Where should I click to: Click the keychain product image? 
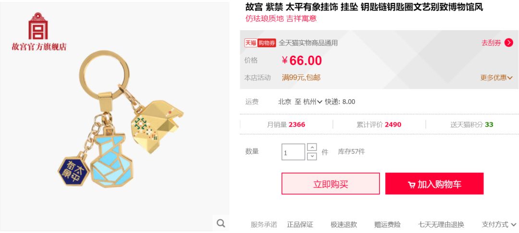121,119
